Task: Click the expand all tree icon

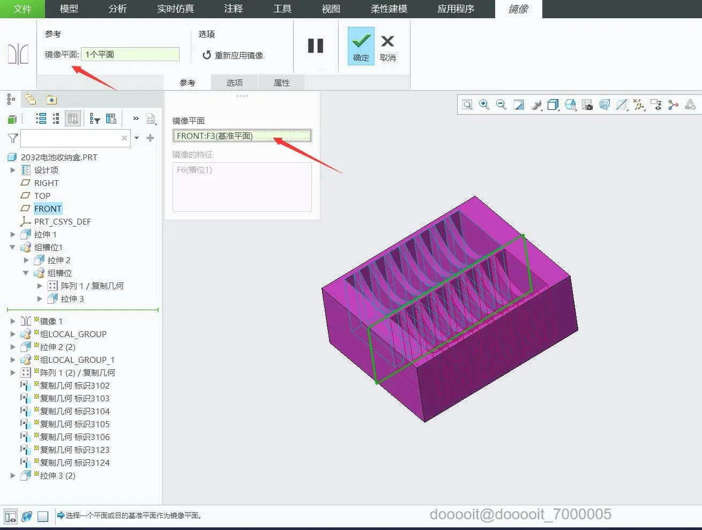Action: [x=41, y=119]
